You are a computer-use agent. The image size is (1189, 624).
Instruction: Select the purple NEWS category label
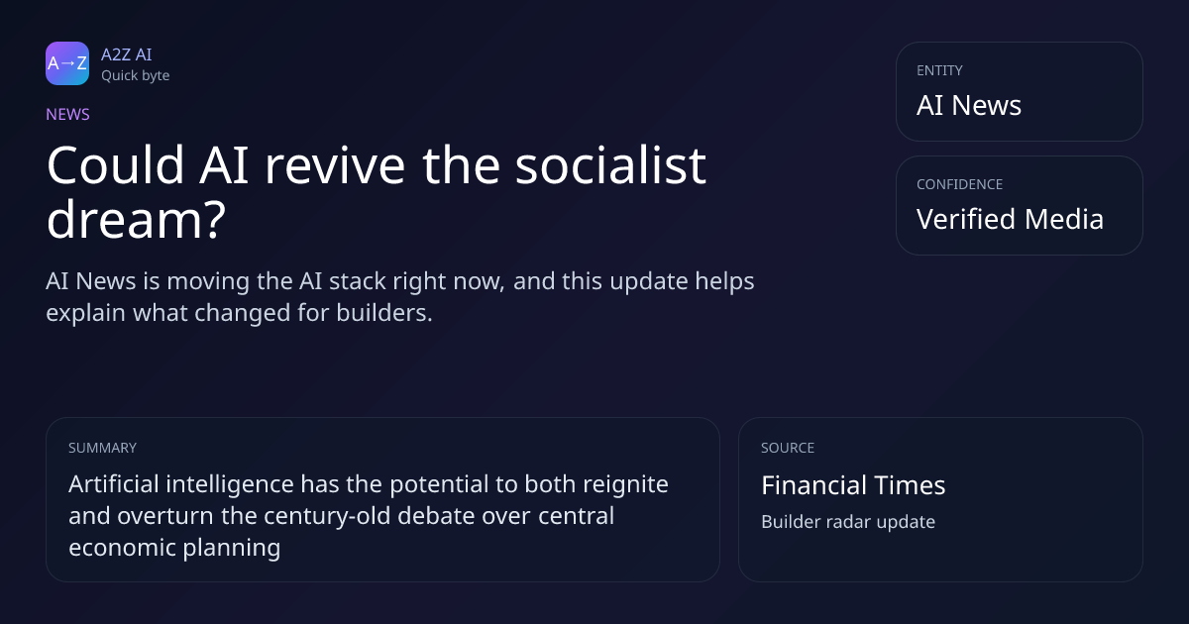pos(67,114)
